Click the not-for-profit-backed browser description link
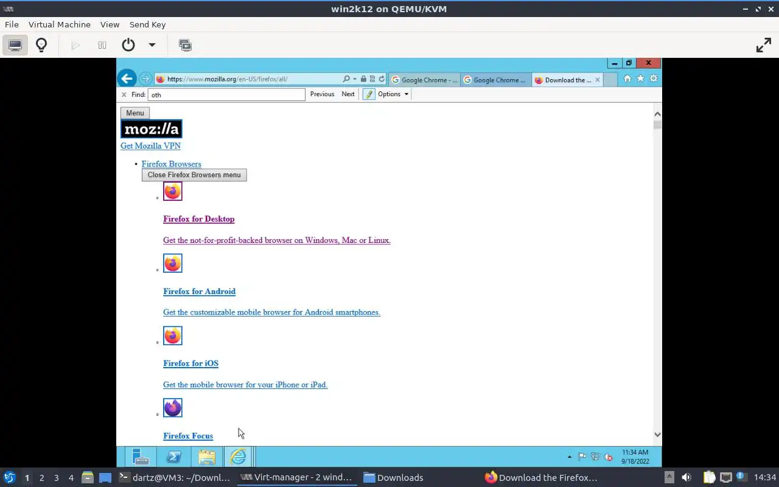The height and width of the screenshot is (487, 779). 277,240
